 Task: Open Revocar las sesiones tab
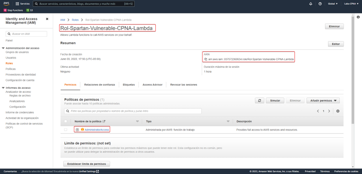tap(184, 85)
